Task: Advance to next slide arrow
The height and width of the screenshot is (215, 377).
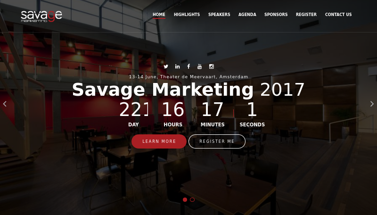Action: (x=372, y=104)
